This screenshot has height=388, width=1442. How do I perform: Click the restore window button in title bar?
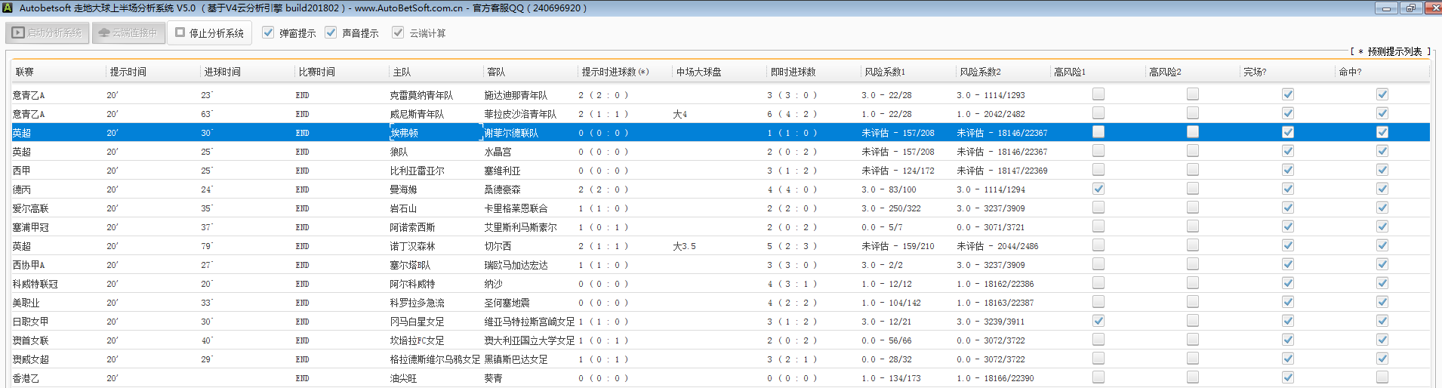coord(1410,8)
